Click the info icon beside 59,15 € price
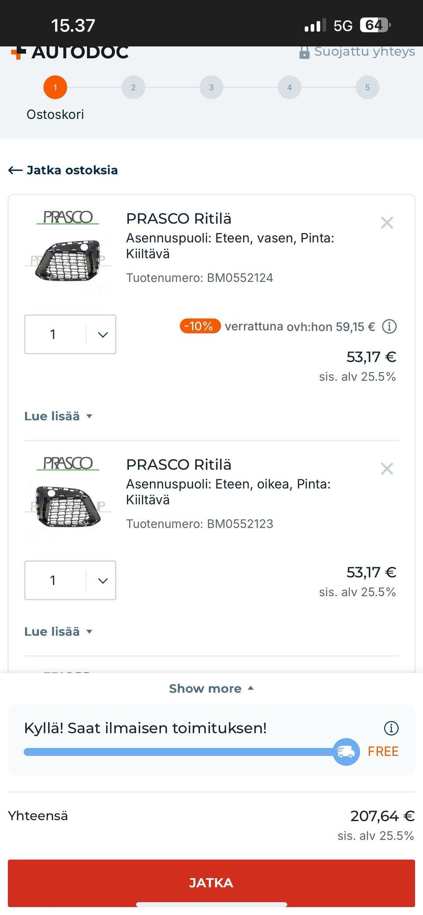This screenshot has width=423, height=915. [x=389, y=327]
